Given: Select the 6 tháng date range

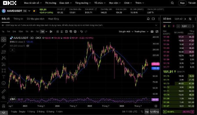Looking at the screenshot, I should click(50, 112).
